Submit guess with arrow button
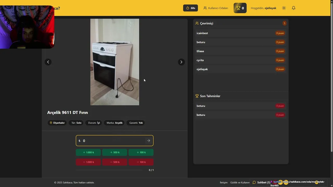Screen dimensions: 333x187 tap(149, 141)
